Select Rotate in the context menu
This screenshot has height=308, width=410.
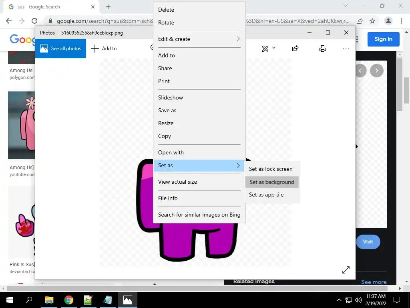[x=199, y=22]
